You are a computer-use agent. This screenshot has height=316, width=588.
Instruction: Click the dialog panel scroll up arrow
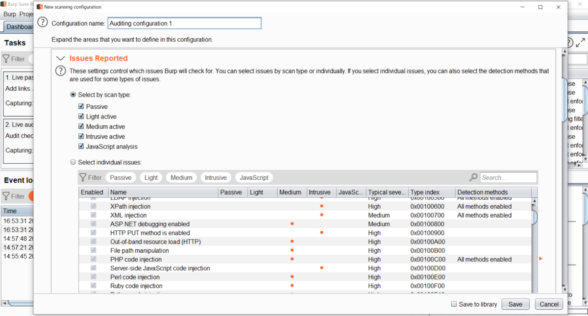pos(564,51)
